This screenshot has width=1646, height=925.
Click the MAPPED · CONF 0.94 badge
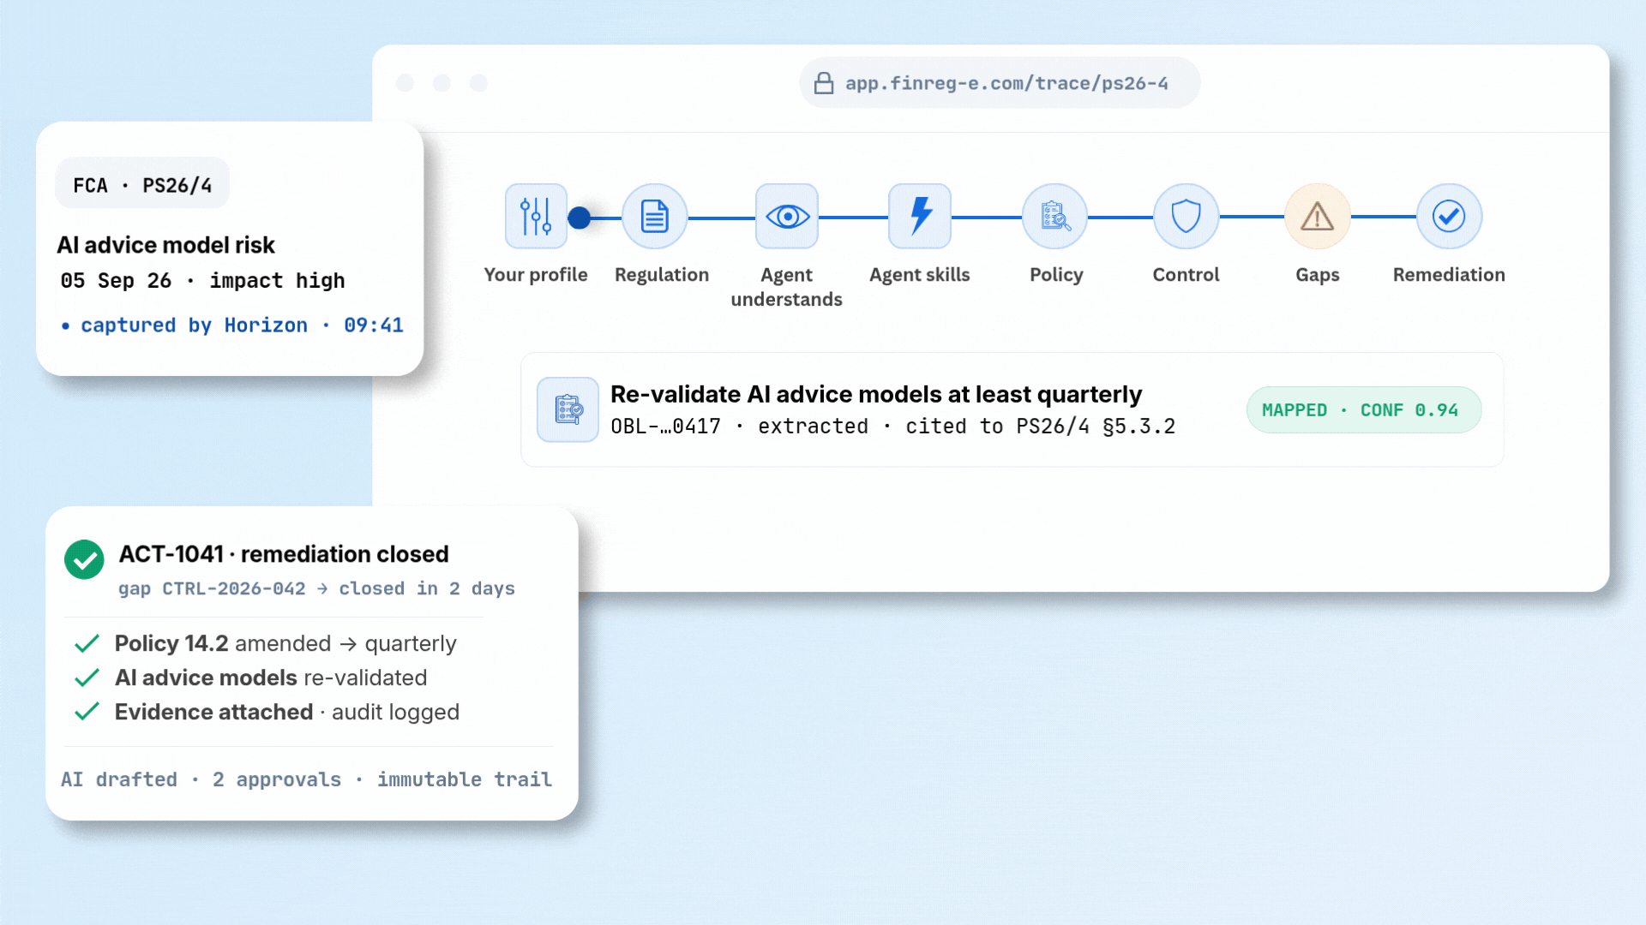pos(1364,410)
